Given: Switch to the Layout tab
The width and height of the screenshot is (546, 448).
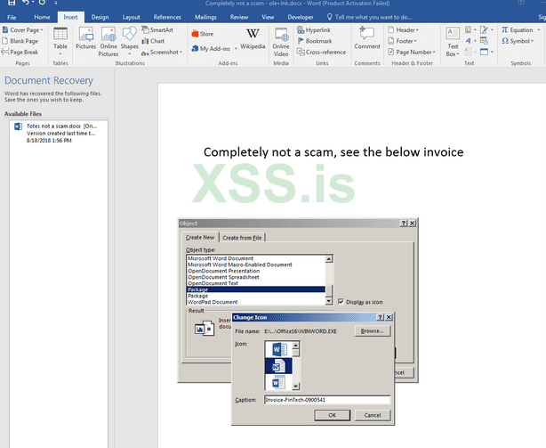Looking at the screenshot, I should 131,17.
